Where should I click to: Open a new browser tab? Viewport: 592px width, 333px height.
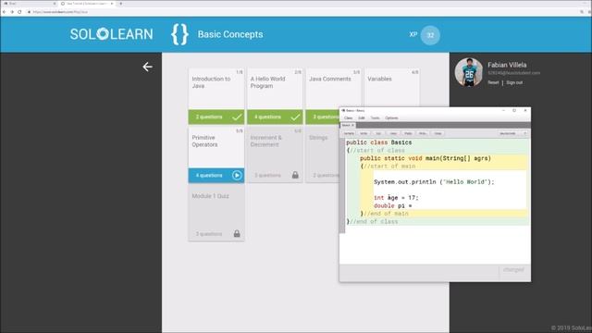point(121,4)
